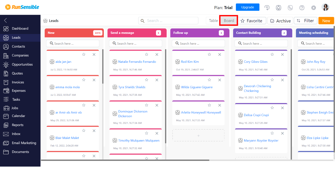Open Dashboard from sidebar
This screenshot has width=335, height=169.
point(20,29)
